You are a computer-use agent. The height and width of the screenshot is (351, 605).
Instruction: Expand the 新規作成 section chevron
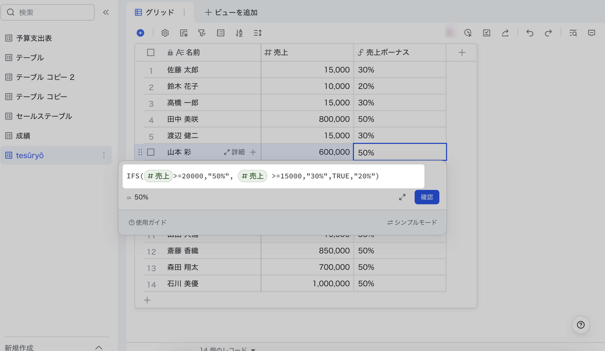point(99,347)
